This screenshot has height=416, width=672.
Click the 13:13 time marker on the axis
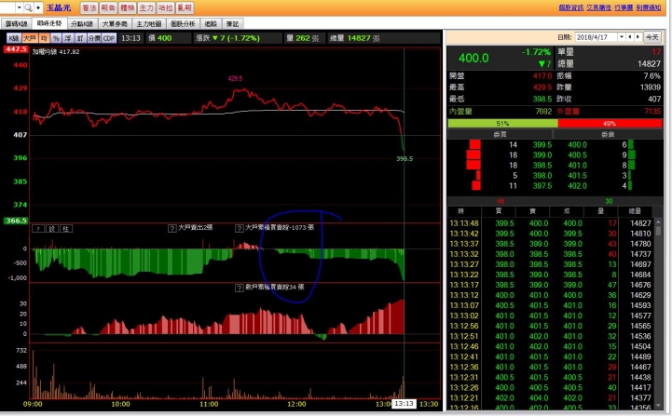404,404
